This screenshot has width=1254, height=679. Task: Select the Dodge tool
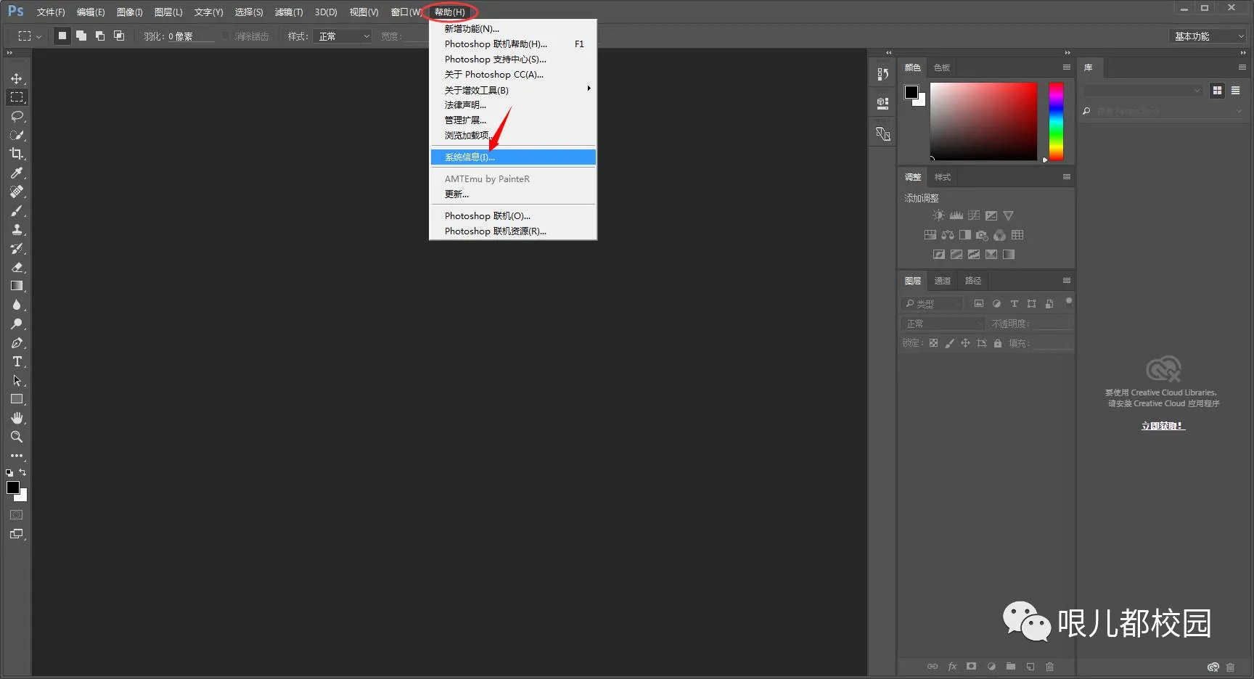pyautogui.click(x=17, y=324)
